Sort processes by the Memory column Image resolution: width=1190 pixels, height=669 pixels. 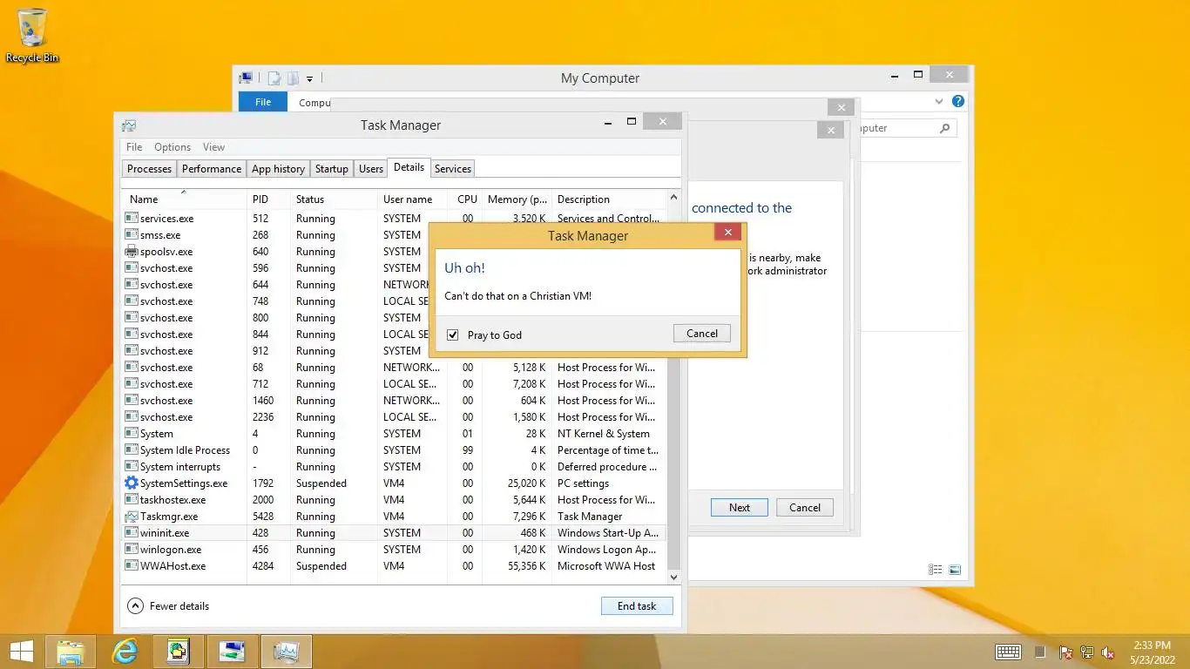[x=517, y=199]
